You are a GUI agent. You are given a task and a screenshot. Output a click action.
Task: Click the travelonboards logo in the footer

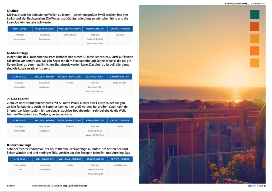pyautogui.click(x=252, y=186)
